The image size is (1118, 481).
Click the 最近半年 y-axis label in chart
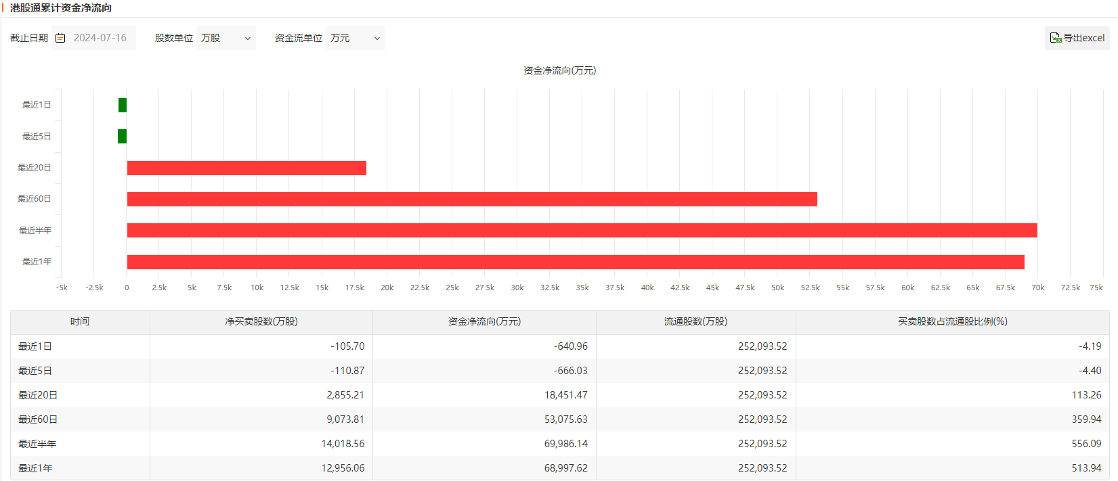(35, 231)
